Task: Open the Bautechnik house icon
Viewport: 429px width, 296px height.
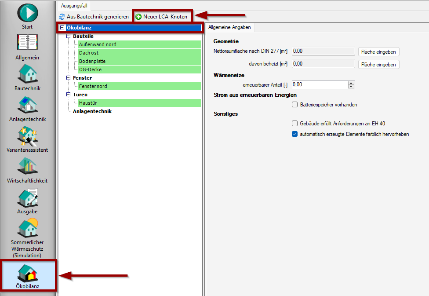Action: (x=27, y=74)
